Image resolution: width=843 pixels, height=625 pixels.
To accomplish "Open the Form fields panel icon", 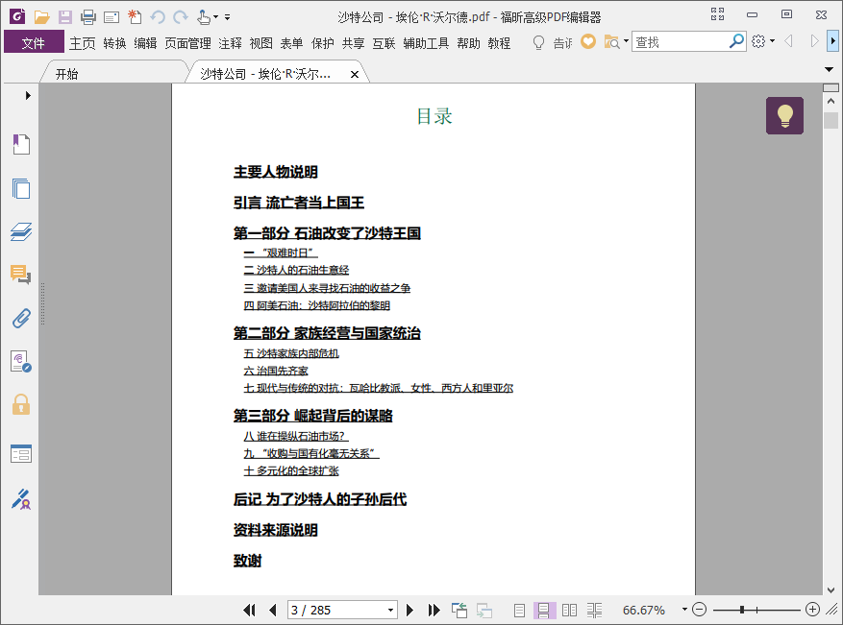I will pyautogui.click(x=21, y=454).
